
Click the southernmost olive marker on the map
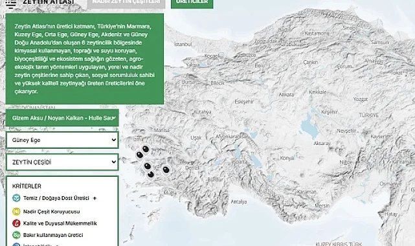151,174
